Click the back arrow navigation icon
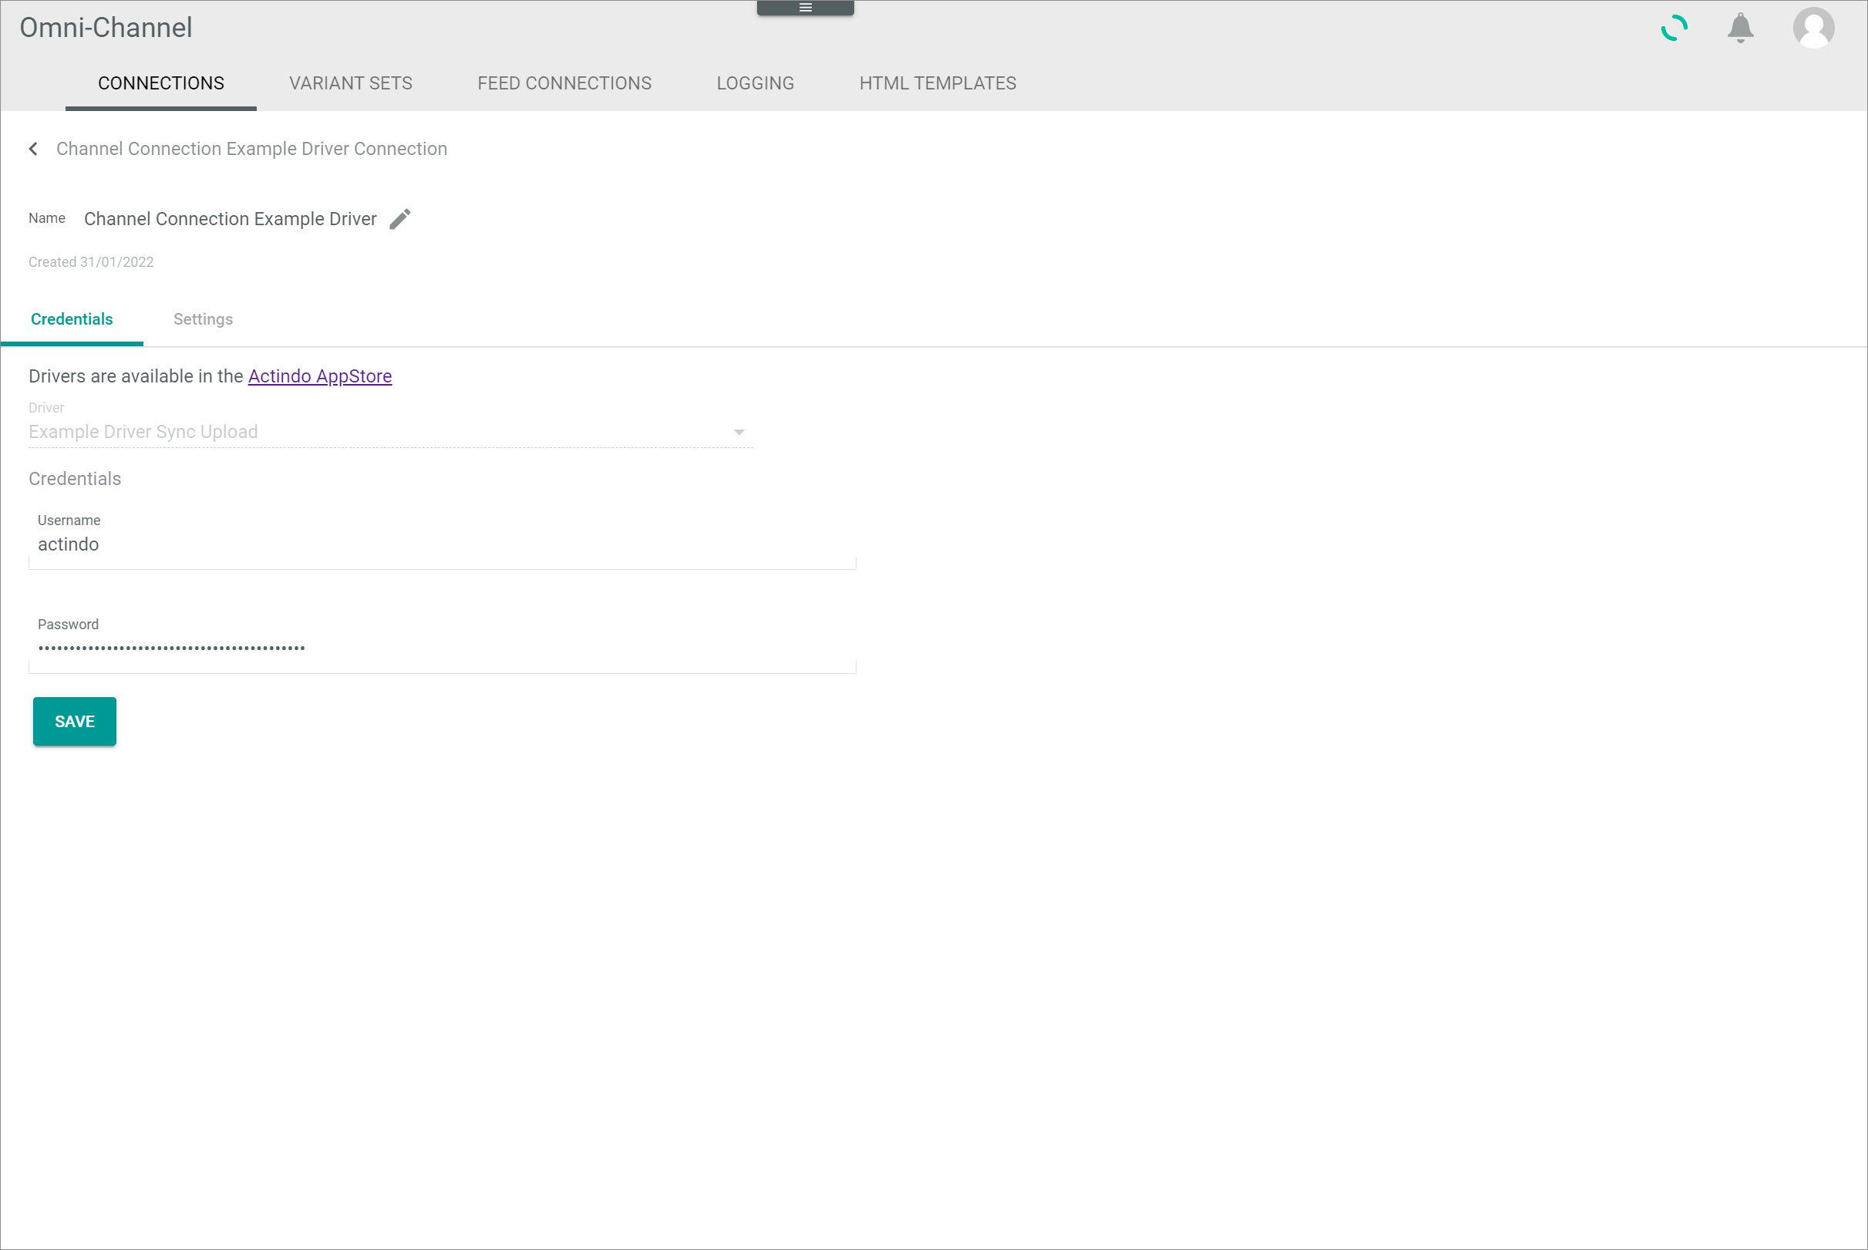The height and width of the screenshot is (1250, 1868). (33, 148)
